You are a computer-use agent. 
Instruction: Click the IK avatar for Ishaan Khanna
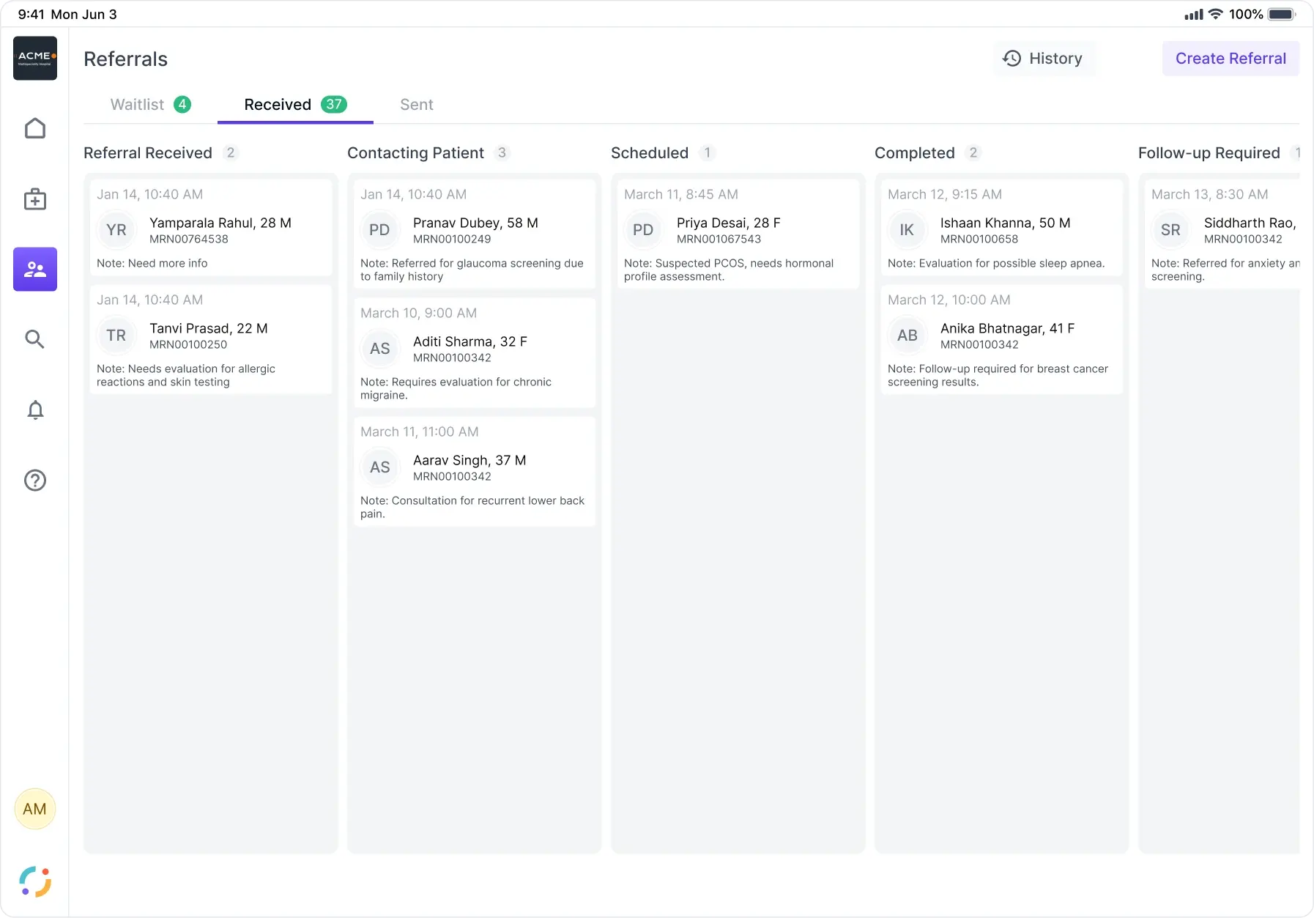(x=907, y=230)
